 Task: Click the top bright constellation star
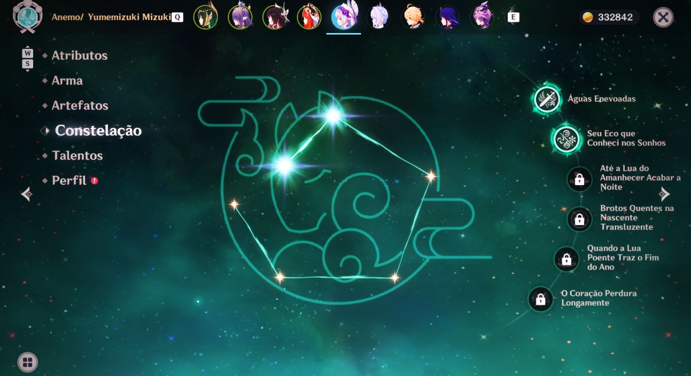coord(333,116)
